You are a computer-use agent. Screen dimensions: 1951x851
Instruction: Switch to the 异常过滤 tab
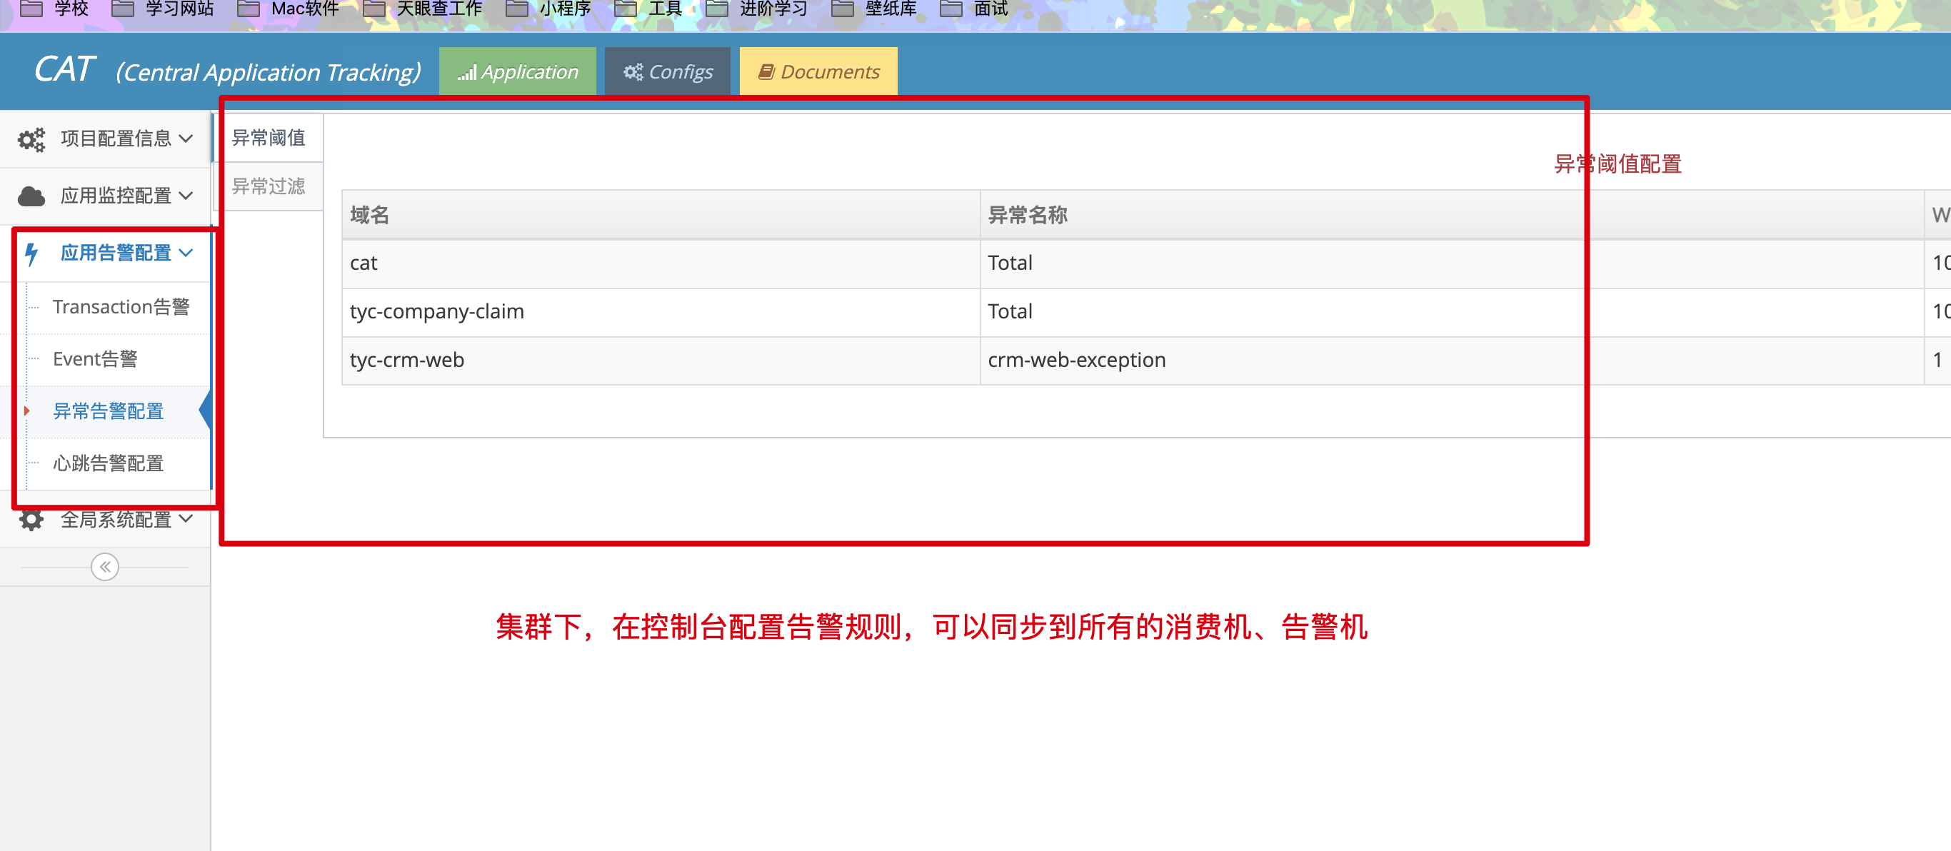268,186
